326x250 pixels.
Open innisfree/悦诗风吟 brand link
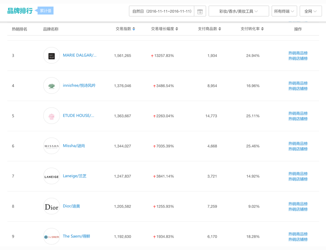[x=79, y=86]
